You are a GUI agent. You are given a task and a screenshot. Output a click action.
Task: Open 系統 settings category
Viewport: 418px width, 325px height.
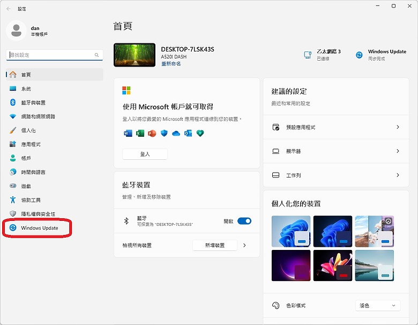click(54, 88)
